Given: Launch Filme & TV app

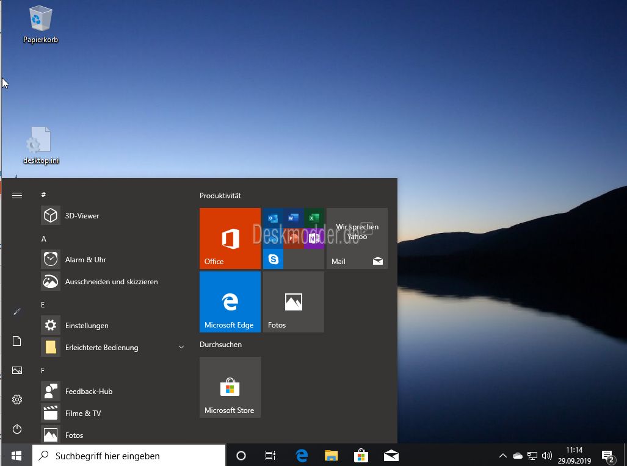Looking at the screenshot, I should (112, 414).
